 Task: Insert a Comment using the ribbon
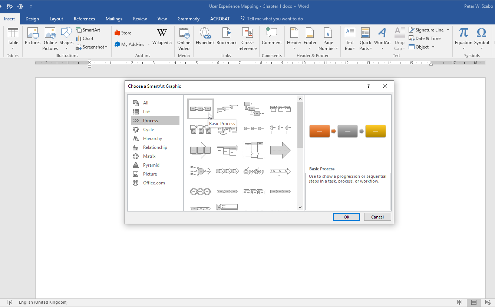click(271, 37)
